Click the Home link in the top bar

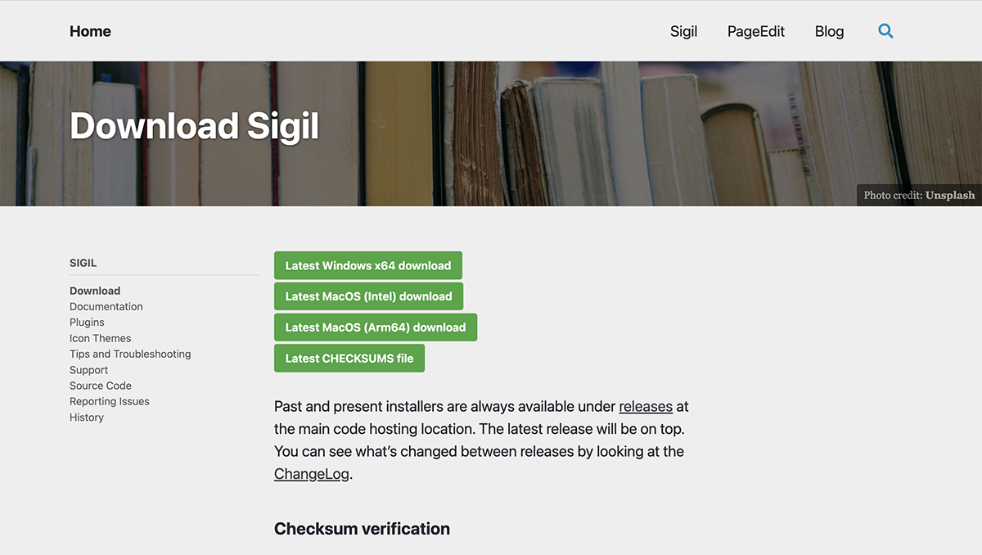90,31
